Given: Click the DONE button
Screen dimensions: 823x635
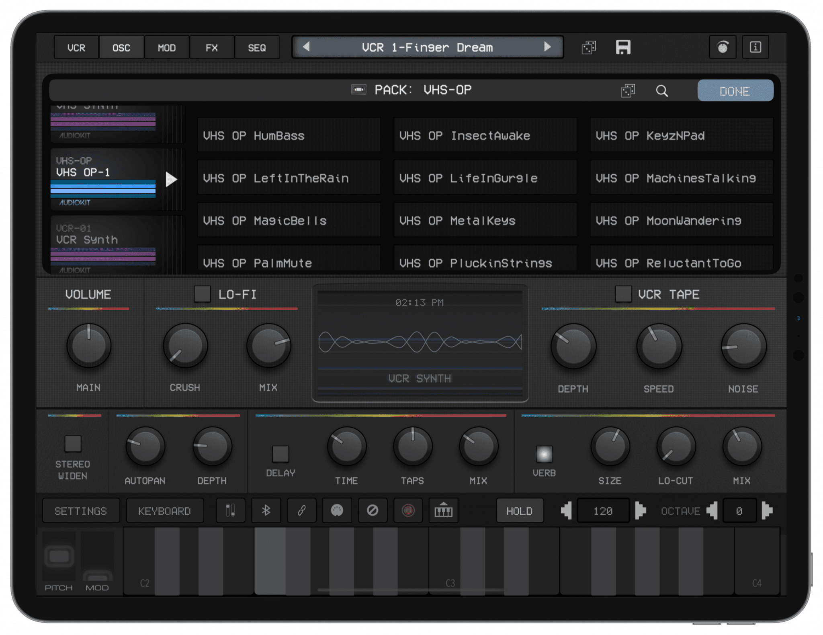Looking at the screenshot, I should tap(735, 91).
